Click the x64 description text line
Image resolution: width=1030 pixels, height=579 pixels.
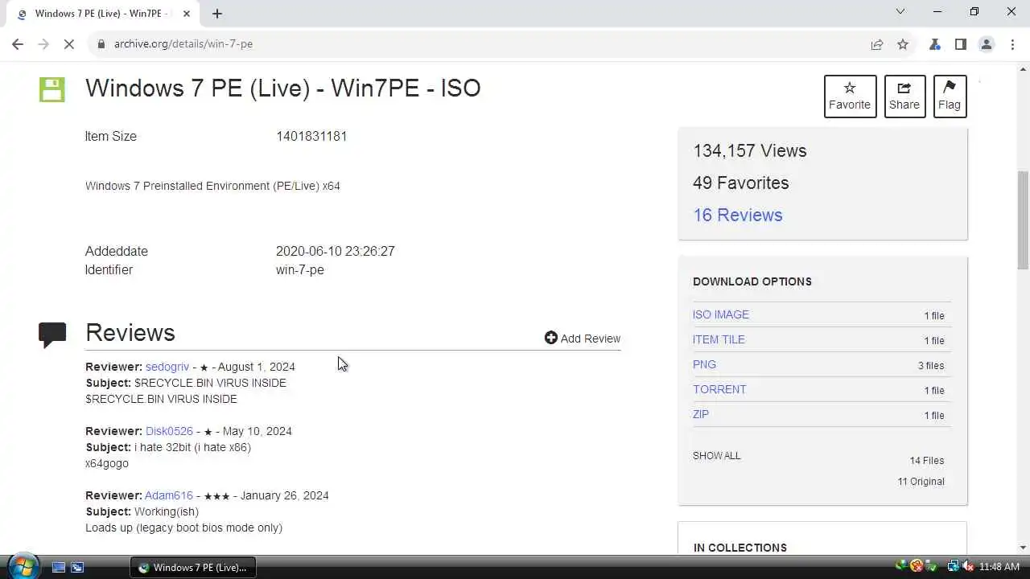[x=212, y=186]
